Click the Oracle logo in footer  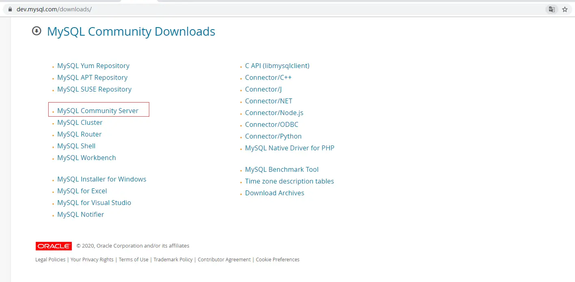pos(54,246)
